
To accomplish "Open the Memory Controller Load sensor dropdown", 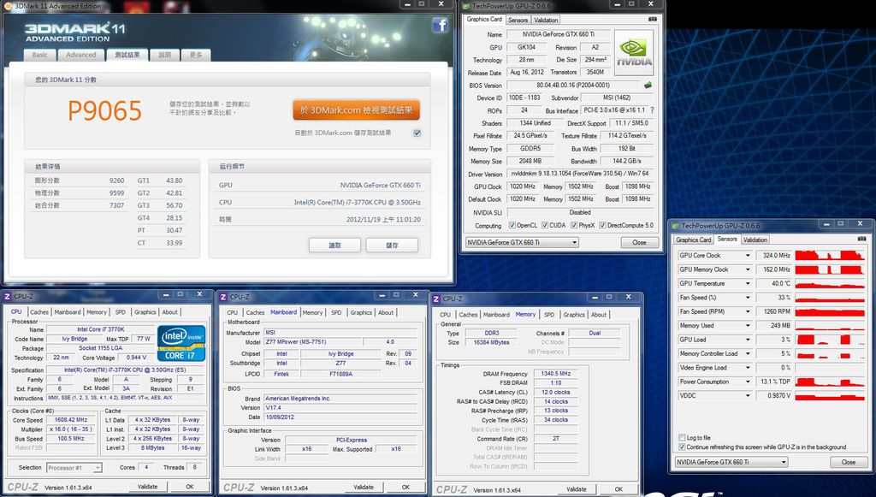I will click(748, 353).
